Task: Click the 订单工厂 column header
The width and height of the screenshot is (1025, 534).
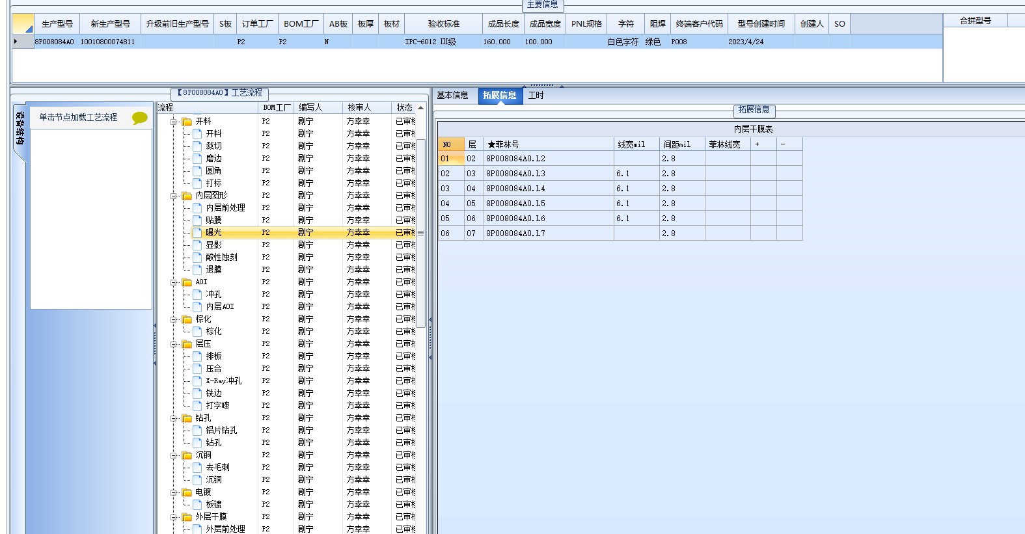Action: click(x=258, y=23)
